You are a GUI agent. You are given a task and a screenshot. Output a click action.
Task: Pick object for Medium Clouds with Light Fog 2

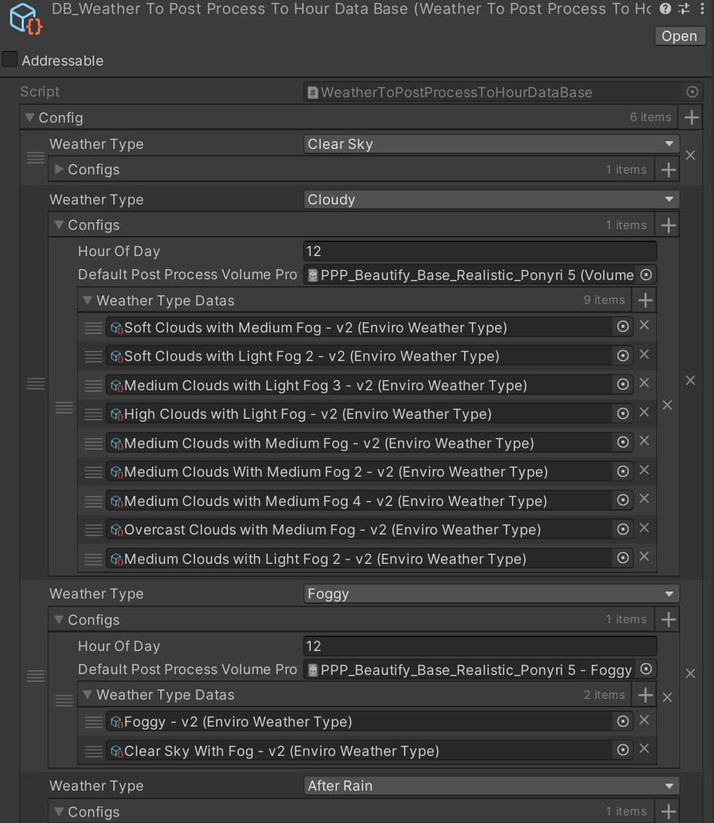tap(623, 558)
